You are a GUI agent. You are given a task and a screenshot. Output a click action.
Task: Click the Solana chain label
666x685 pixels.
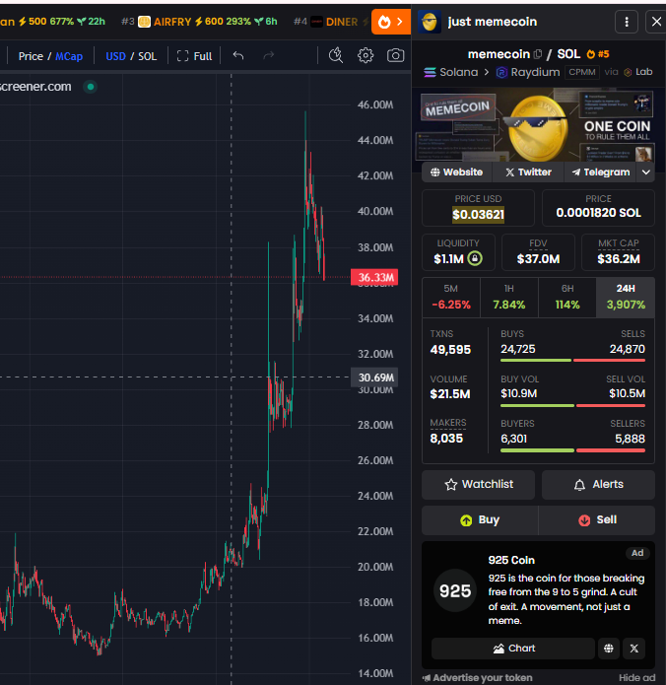pyautogui.click(x=451, y=72)
